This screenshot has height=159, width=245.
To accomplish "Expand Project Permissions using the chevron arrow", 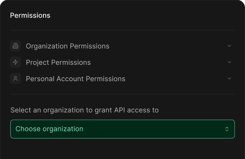I will point(229,62).
